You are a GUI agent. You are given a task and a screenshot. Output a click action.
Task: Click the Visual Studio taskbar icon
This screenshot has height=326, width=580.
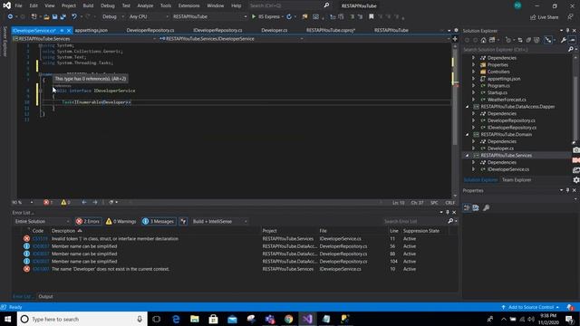pos(307,319)
